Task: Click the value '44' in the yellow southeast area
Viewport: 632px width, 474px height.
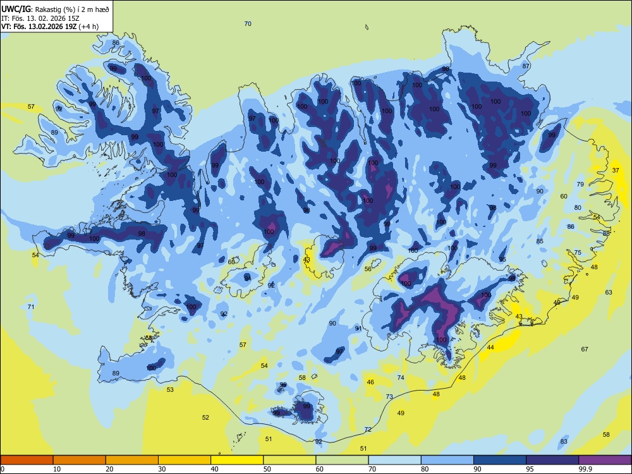Action: pyautogui.click(x=490, y=347)
